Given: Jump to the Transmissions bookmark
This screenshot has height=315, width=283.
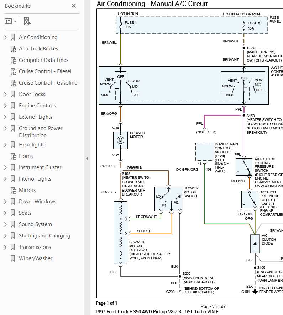Looking at the screenshot, I should pyautogui.click(x=35, y=247).
